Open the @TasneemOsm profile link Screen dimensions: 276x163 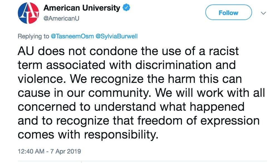point(72,36)
